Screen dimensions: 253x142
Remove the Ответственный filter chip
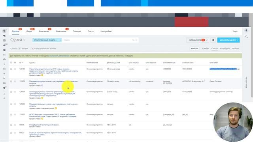[x=60, y=40]
